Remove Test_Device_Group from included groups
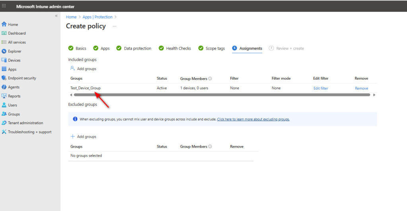This screenshot has width=407, height=211. click(361, 88)
